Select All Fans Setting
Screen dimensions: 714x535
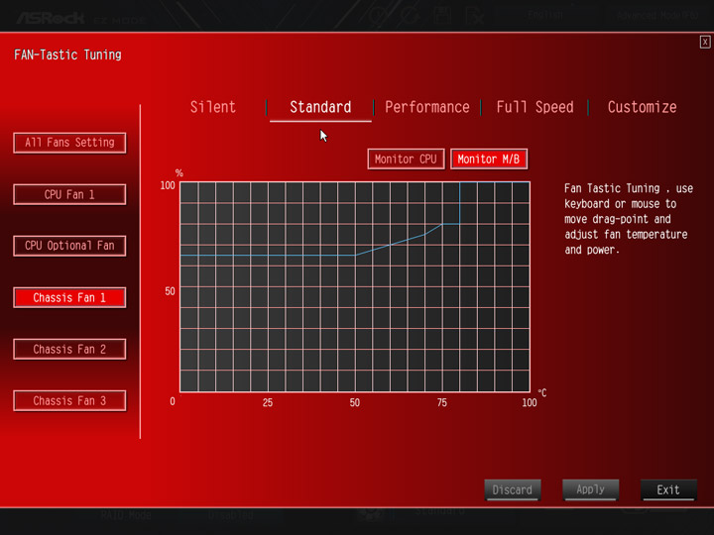coord(69,143)
